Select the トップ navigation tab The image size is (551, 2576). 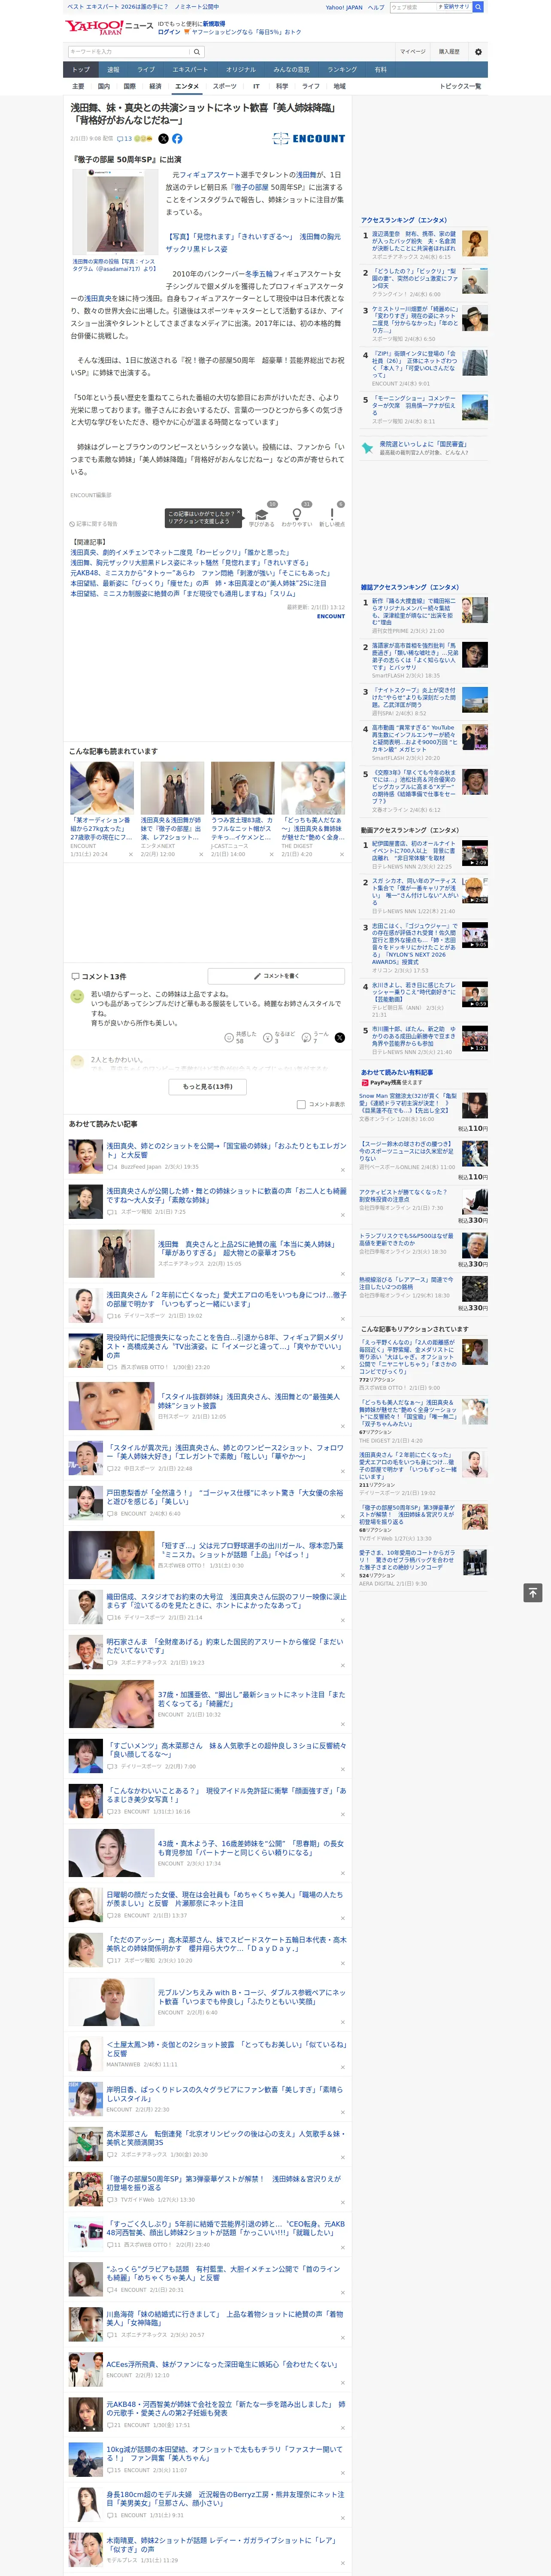click(81, 70)
